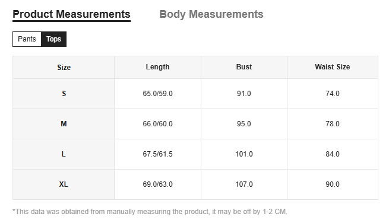Click the 101.0 bust value cell
The height and width of the screenshot is (220, 392).
point(244,154)
